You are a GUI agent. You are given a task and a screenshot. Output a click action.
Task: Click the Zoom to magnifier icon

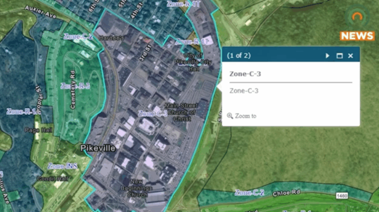[230, 116]
